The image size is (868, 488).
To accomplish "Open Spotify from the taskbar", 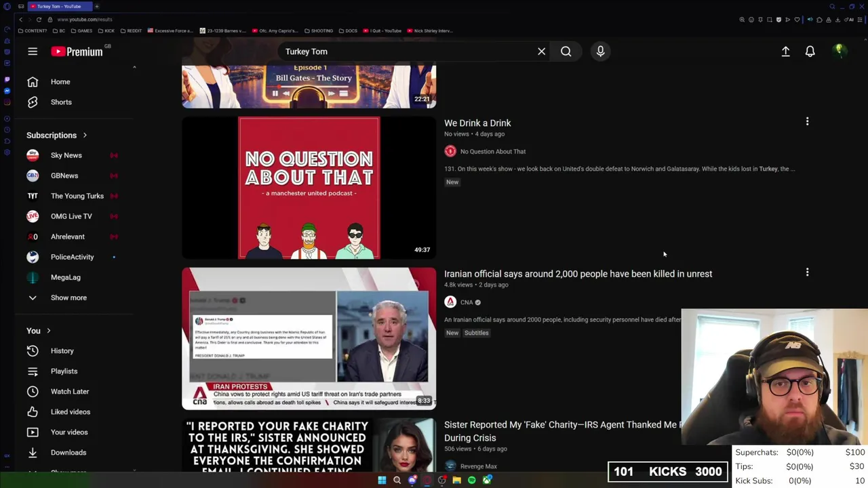I will tap(472, 481).
